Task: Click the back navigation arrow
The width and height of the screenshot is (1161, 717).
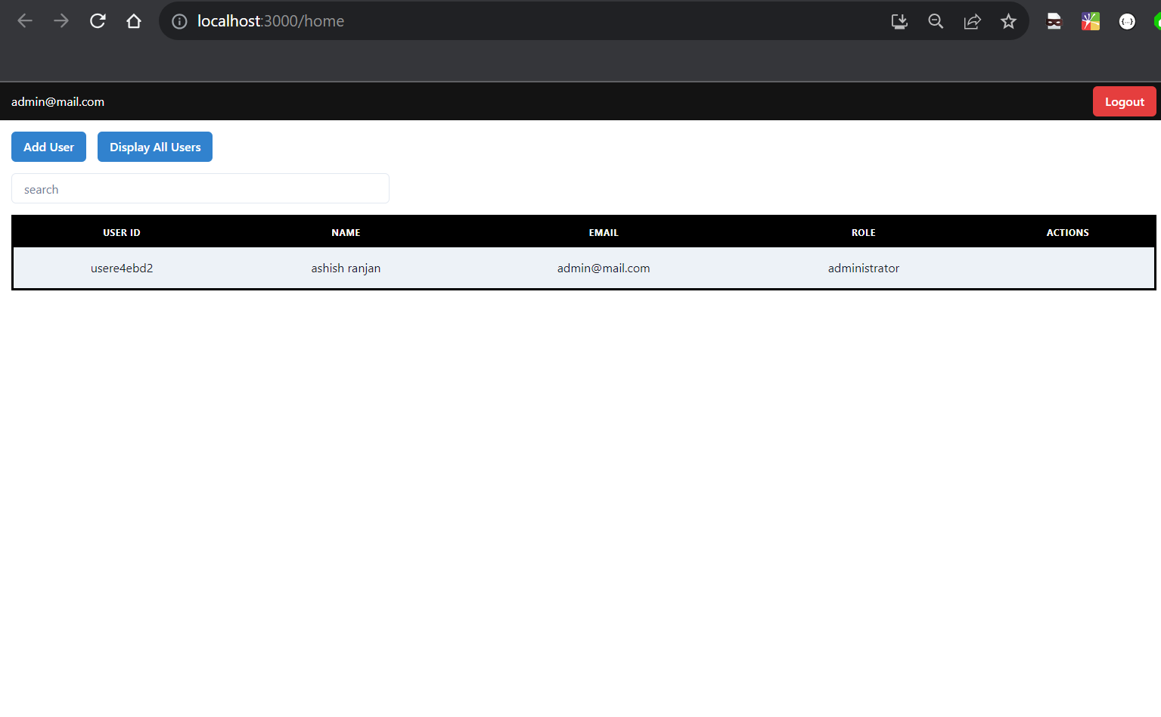Action: [24, 20]
